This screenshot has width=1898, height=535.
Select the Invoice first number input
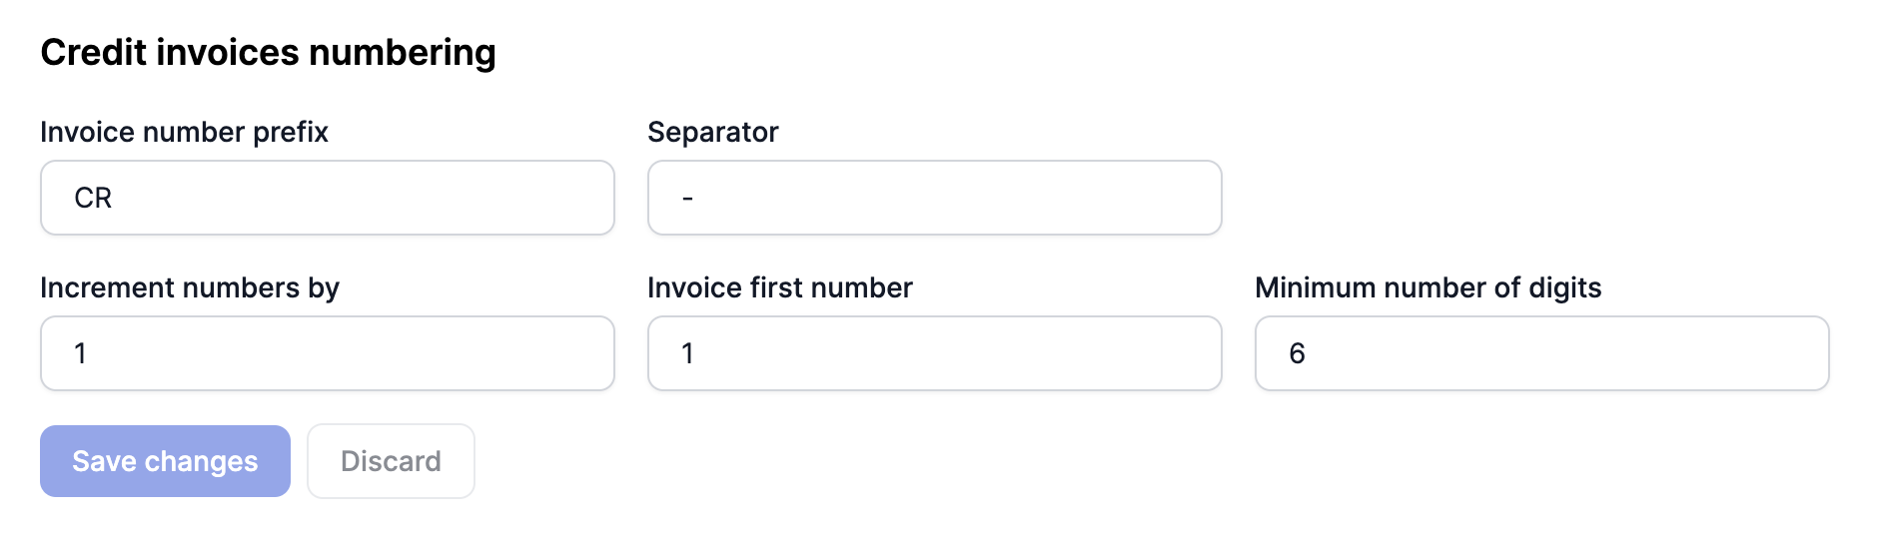(934, 353)
